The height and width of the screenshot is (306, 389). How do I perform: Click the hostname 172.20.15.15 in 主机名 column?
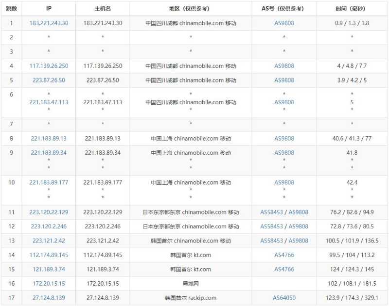click(x=103, y=284)
